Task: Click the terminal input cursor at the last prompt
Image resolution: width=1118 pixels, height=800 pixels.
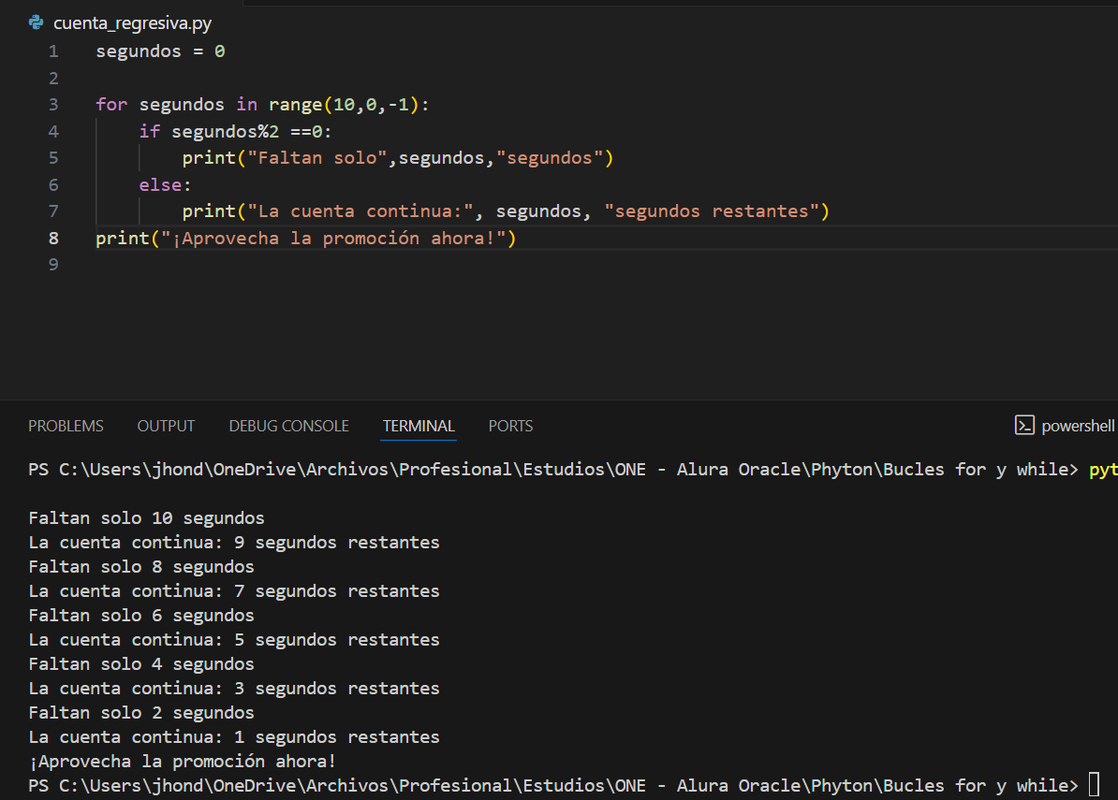Action: (x=1094, y=785)
